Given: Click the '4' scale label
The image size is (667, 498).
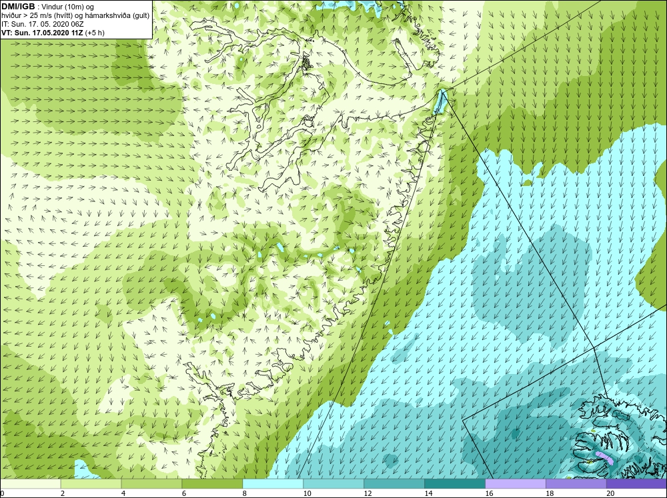Looking at the screenshot, I should click(x=123, y=493).
